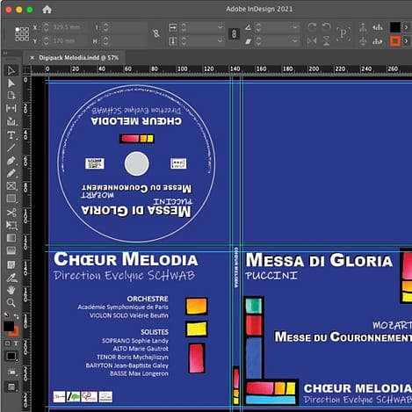Select the Hand tool
412x412 pixels.
pyautogui.click(x=11, y=290)
